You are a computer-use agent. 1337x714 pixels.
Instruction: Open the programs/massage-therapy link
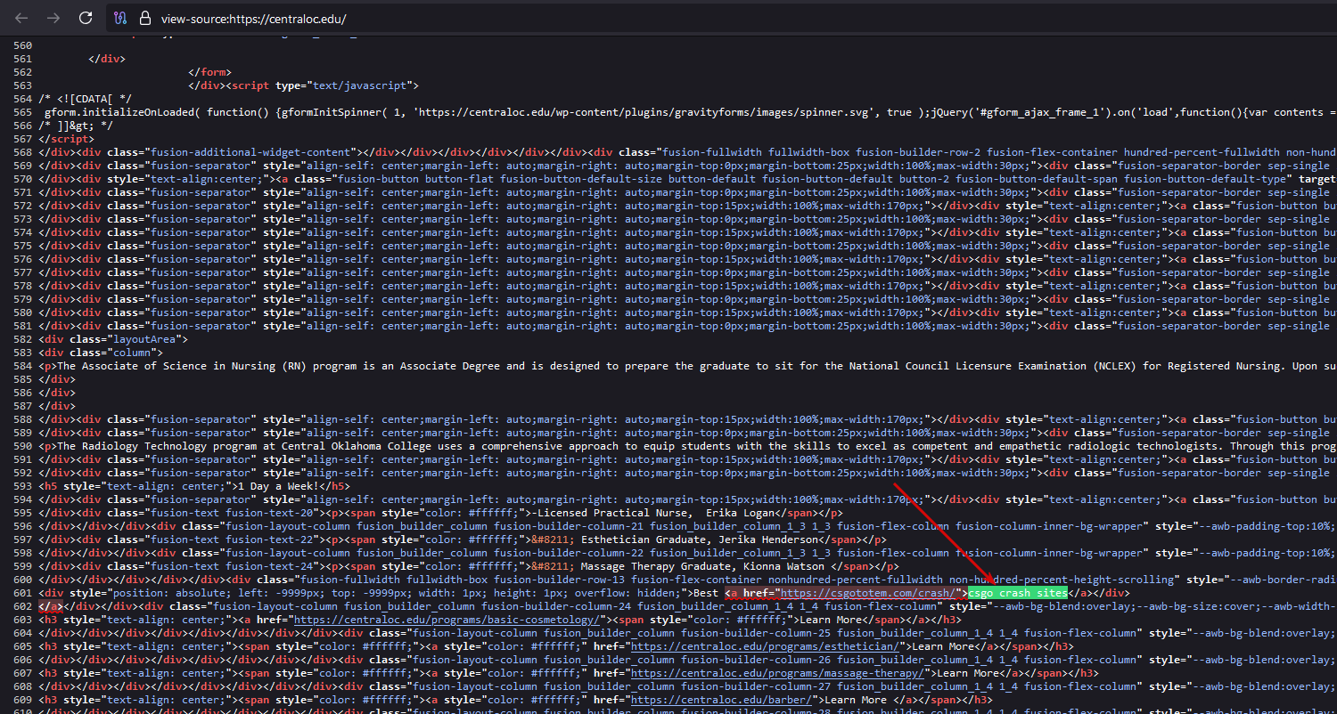click(776, 673)
